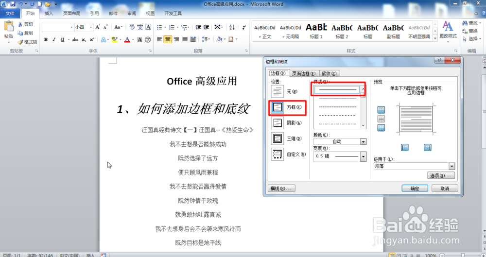Click the Sort (A-Z) icon

232,27
